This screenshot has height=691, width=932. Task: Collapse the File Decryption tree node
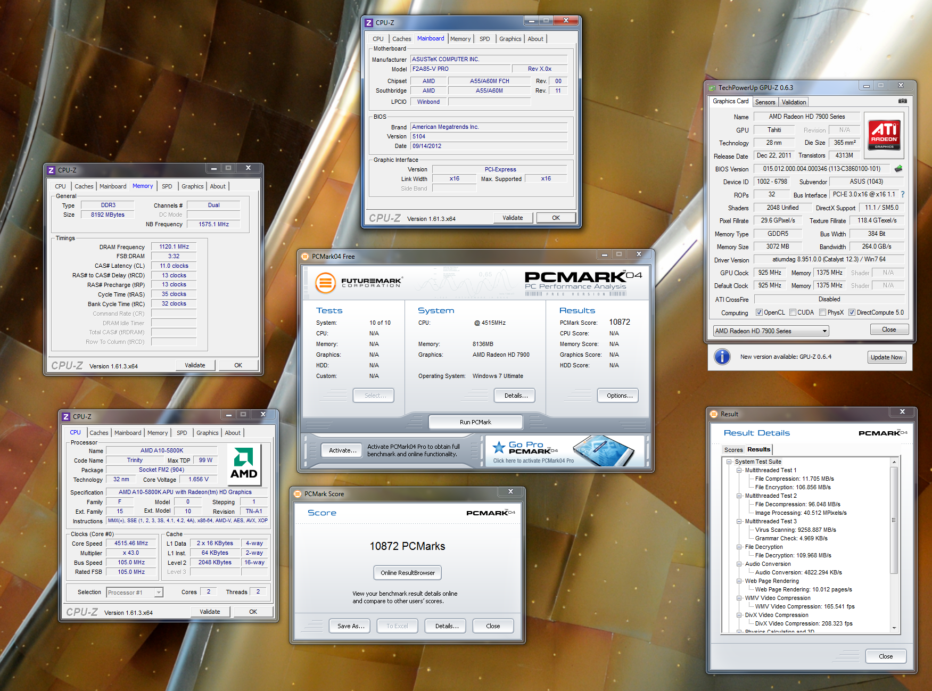click(x=739, y=547)
